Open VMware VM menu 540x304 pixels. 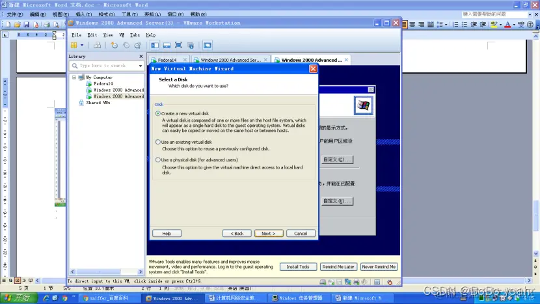pyautogui.click(x=122, y=35)
